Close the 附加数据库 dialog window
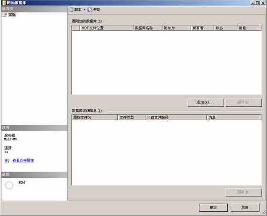The height and width of the screenshot is (216, 267). (x=263, y=3)
